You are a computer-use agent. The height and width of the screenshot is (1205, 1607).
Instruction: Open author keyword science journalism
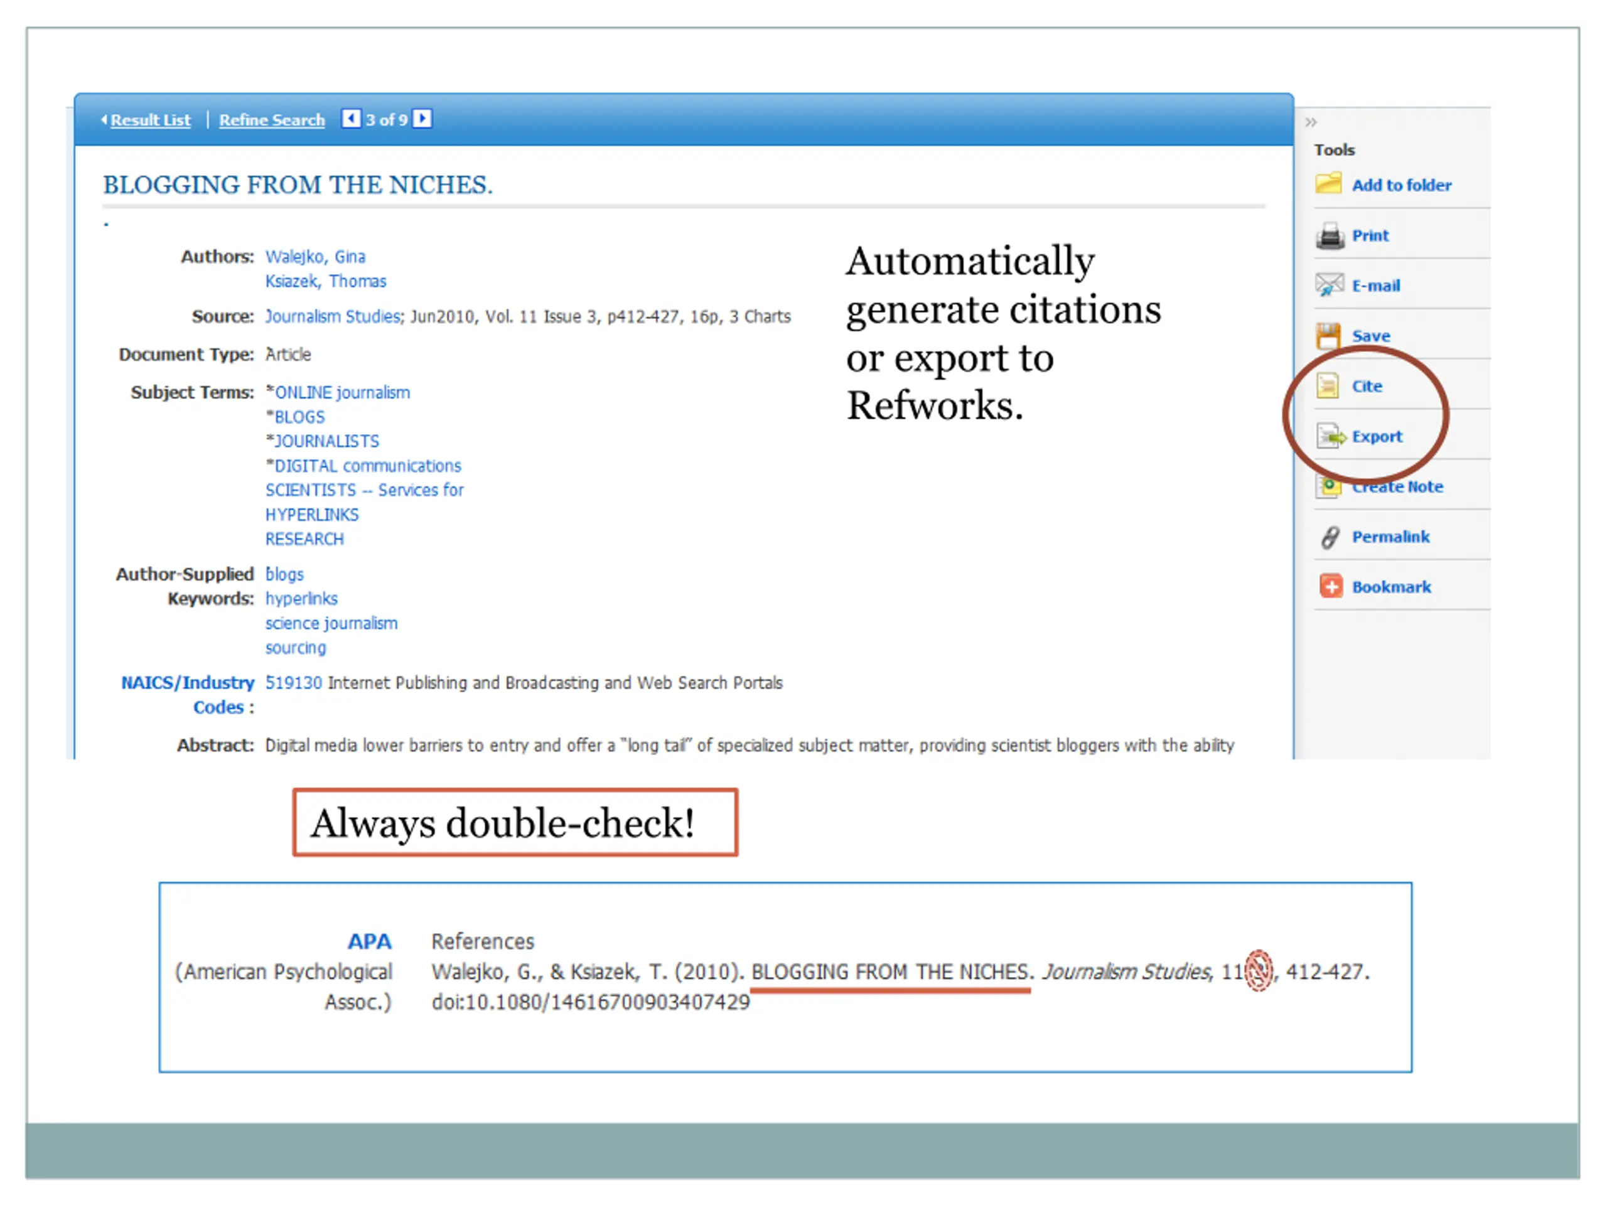coord(331,623)
